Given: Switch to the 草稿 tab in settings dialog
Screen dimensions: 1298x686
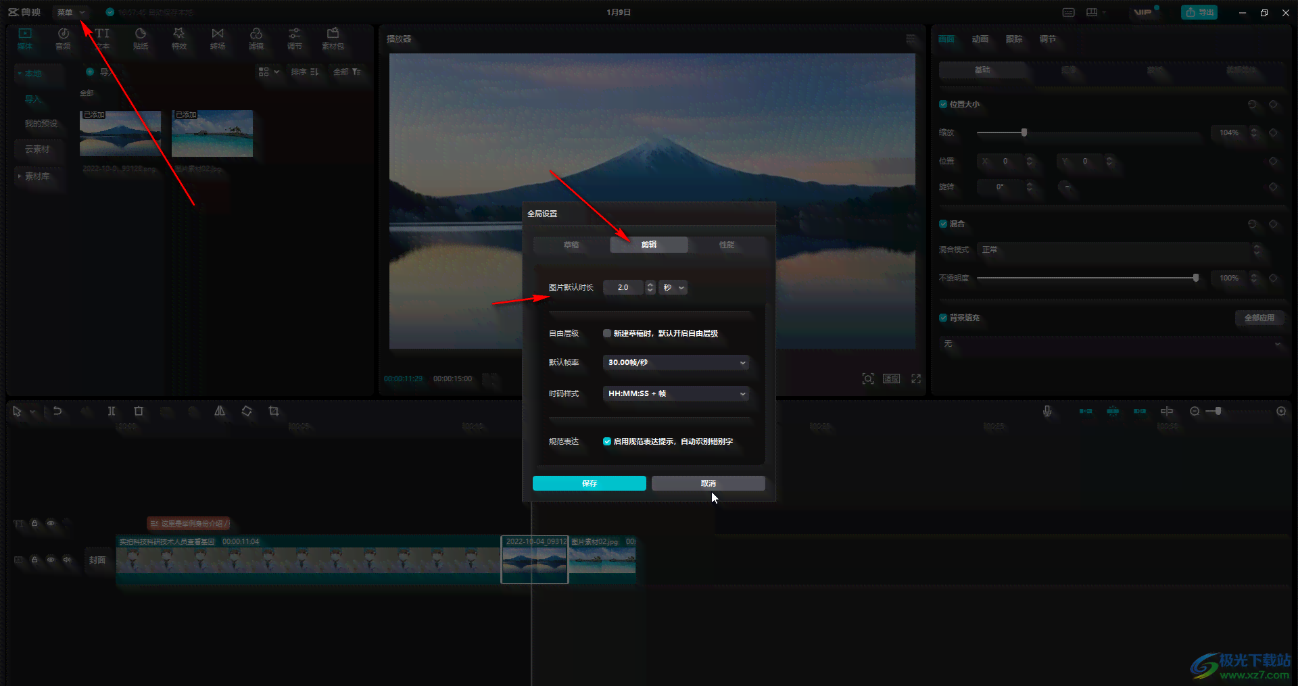Looking at the screenshot, I should point(571,245).
